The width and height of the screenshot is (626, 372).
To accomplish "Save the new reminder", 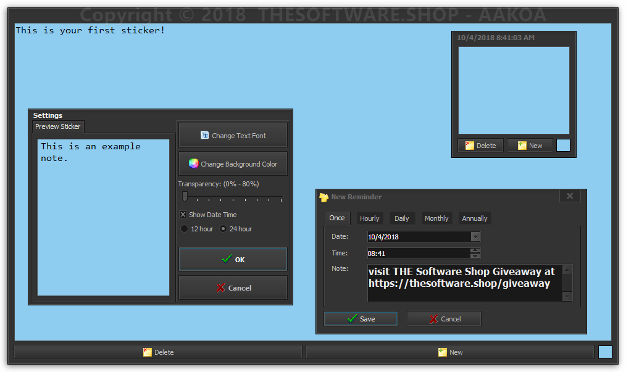I will click(x=361, y=319).
